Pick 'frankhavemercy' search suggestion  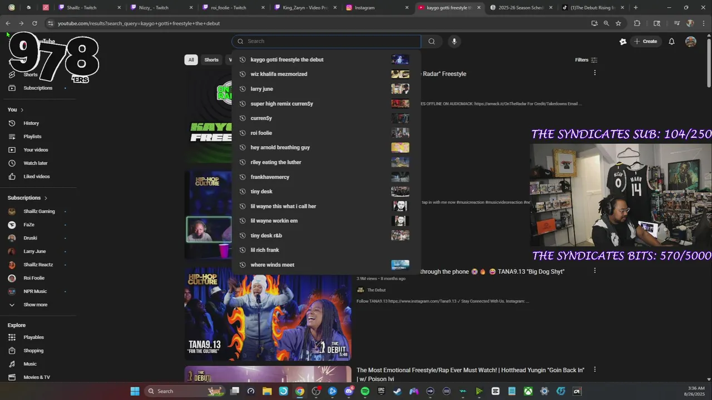point(325,177)
